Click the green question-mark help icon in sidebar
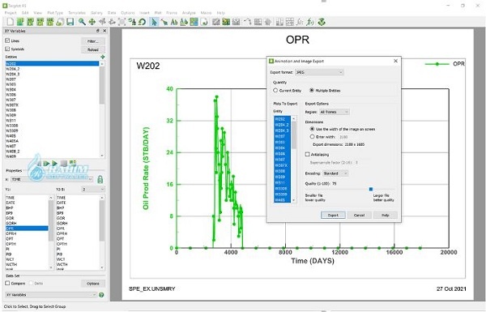Image resolution: width=486 pixels, height=312 pixels. [101, 295]
